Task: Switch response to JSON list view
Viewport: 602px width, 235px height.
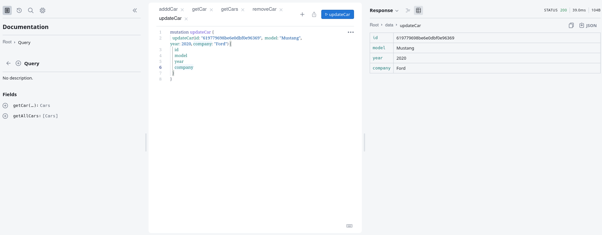Action: pos(408,10)
